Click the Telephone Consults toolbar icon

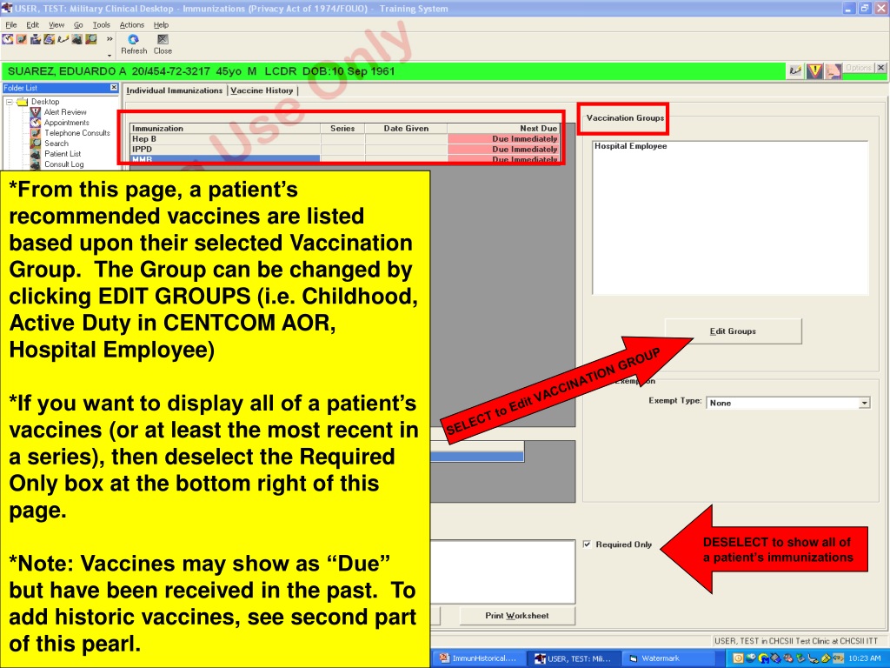point(22,39)
